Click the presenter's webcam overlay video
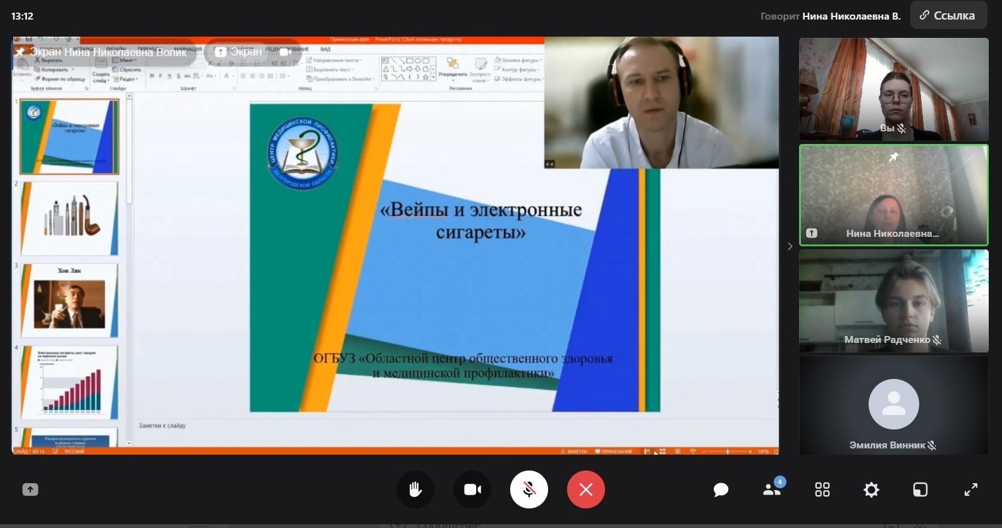1002x528 pixels. (x=661, y=103)
